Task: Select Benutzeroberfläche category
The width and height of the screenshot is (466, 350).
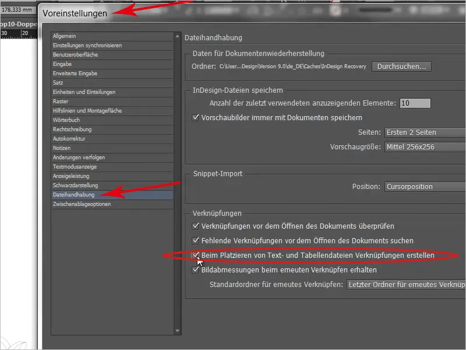Action: [x=112, y=55]
